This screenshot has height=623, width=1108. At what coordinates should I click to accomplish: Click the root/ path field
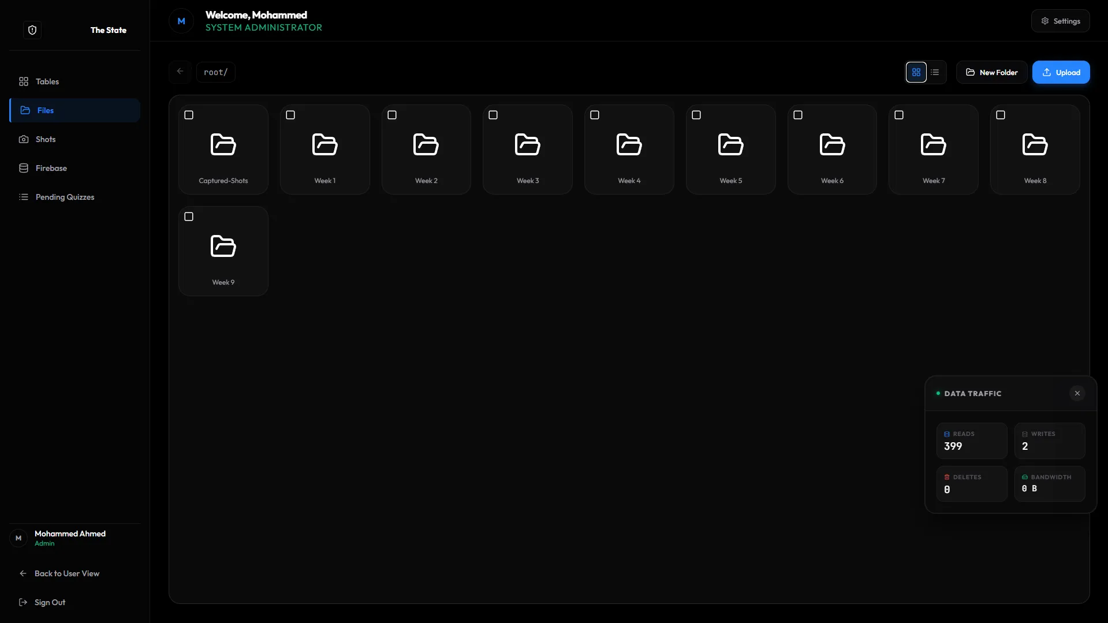coord(216,72)
